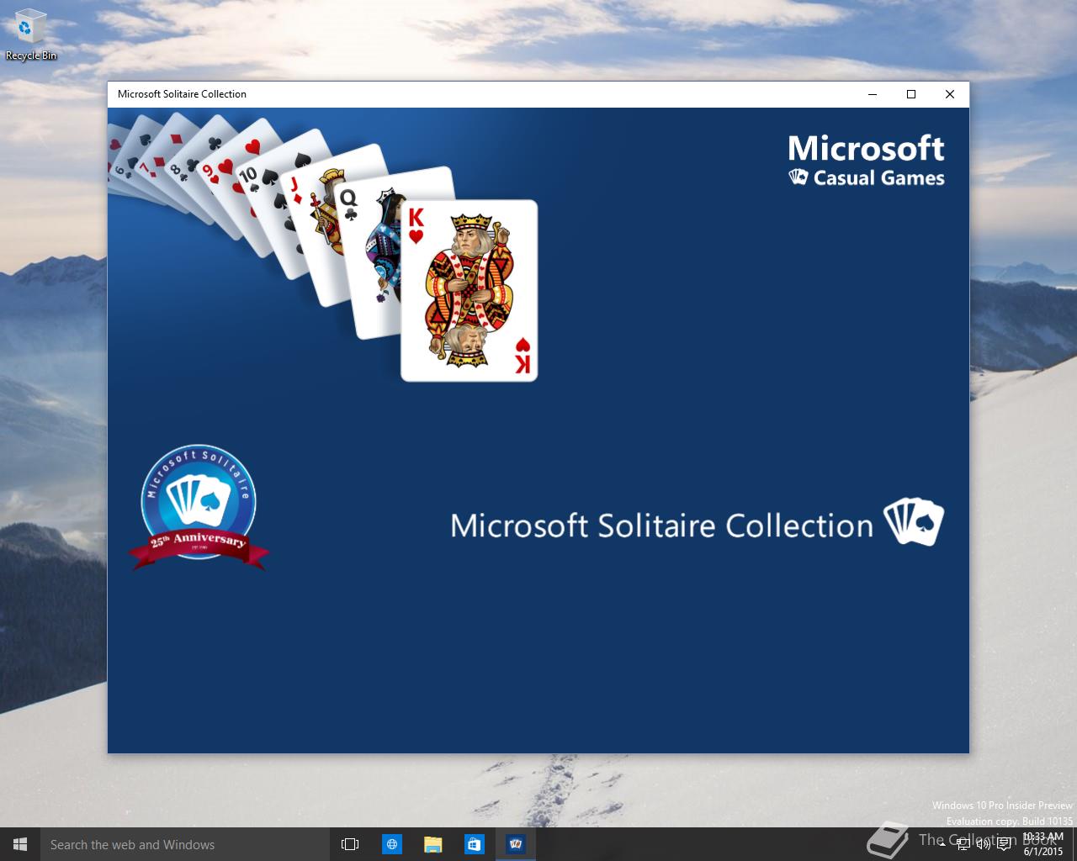
Task: Open the Windows Start menu
Action: pos(20,844)
